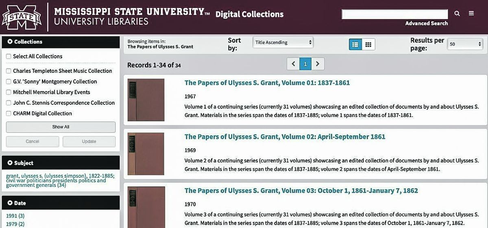This screenshot has height=228, width=488.
Task: Click into the search input field
Action: pos(395,14)
